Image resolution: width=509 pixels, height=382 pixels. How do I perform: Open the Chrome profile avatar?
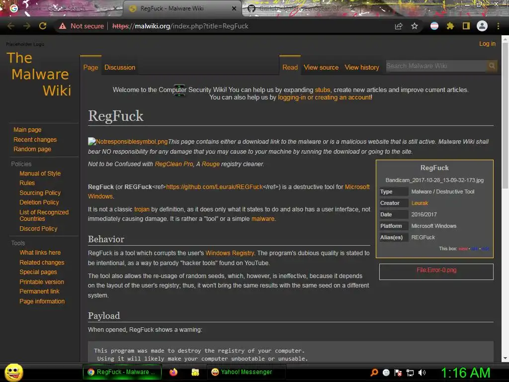click(x=482, y=26)
